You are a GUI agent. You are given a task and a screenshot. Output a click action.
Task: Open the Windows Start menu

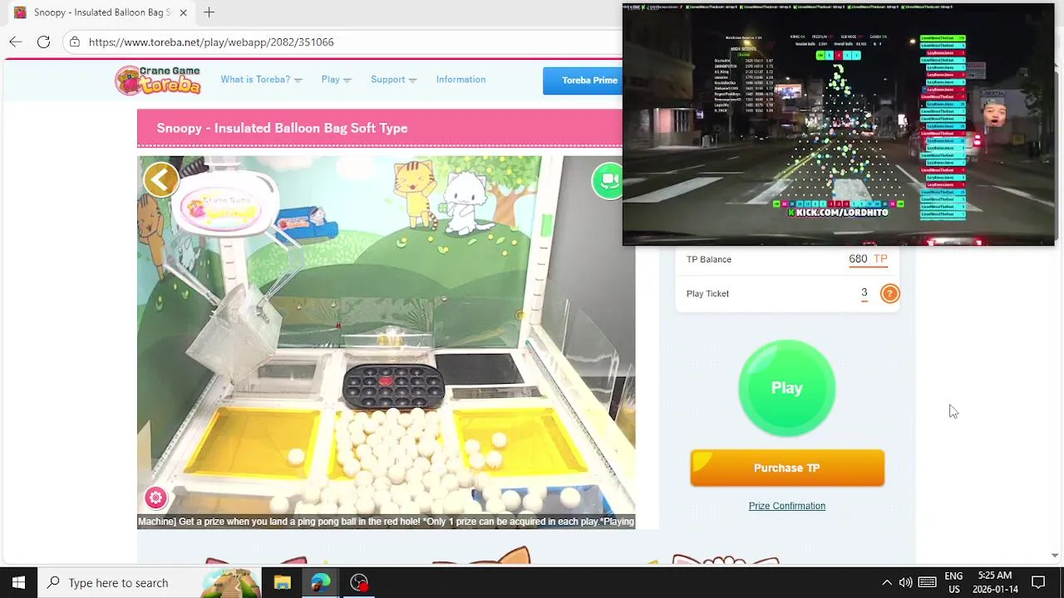click(x=18, y=582)
